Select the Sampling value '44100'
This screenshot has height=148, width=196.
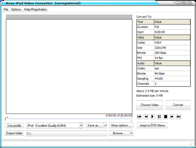point(172,79)
